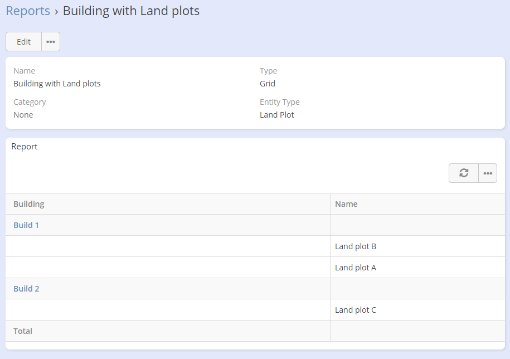
Task: Open the report panel three-dot menu
Action: click(488, 173)
